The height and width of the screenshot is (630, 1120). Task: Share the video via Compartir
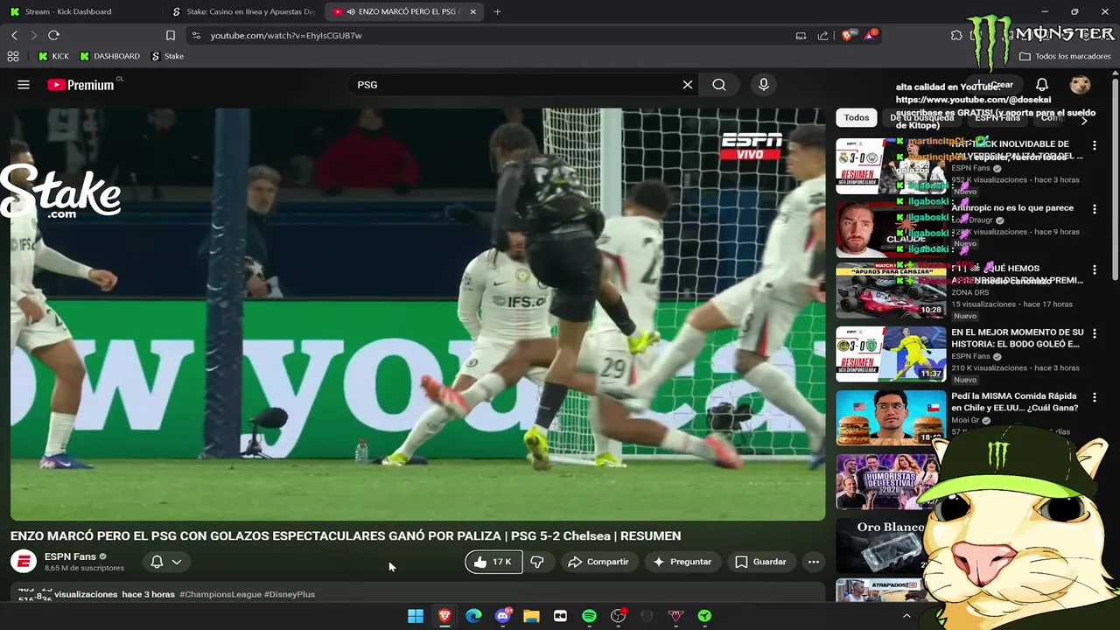(x=598, y=562)
